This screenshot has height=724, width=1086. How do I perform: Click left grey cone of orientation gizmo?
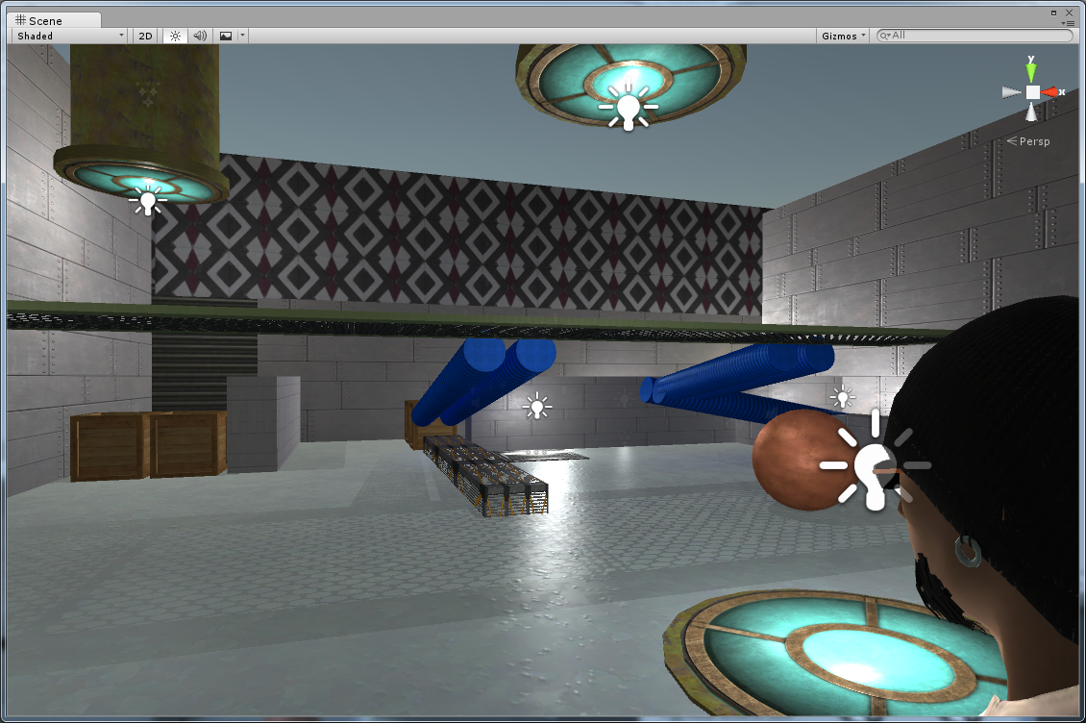pos(1012,92)
